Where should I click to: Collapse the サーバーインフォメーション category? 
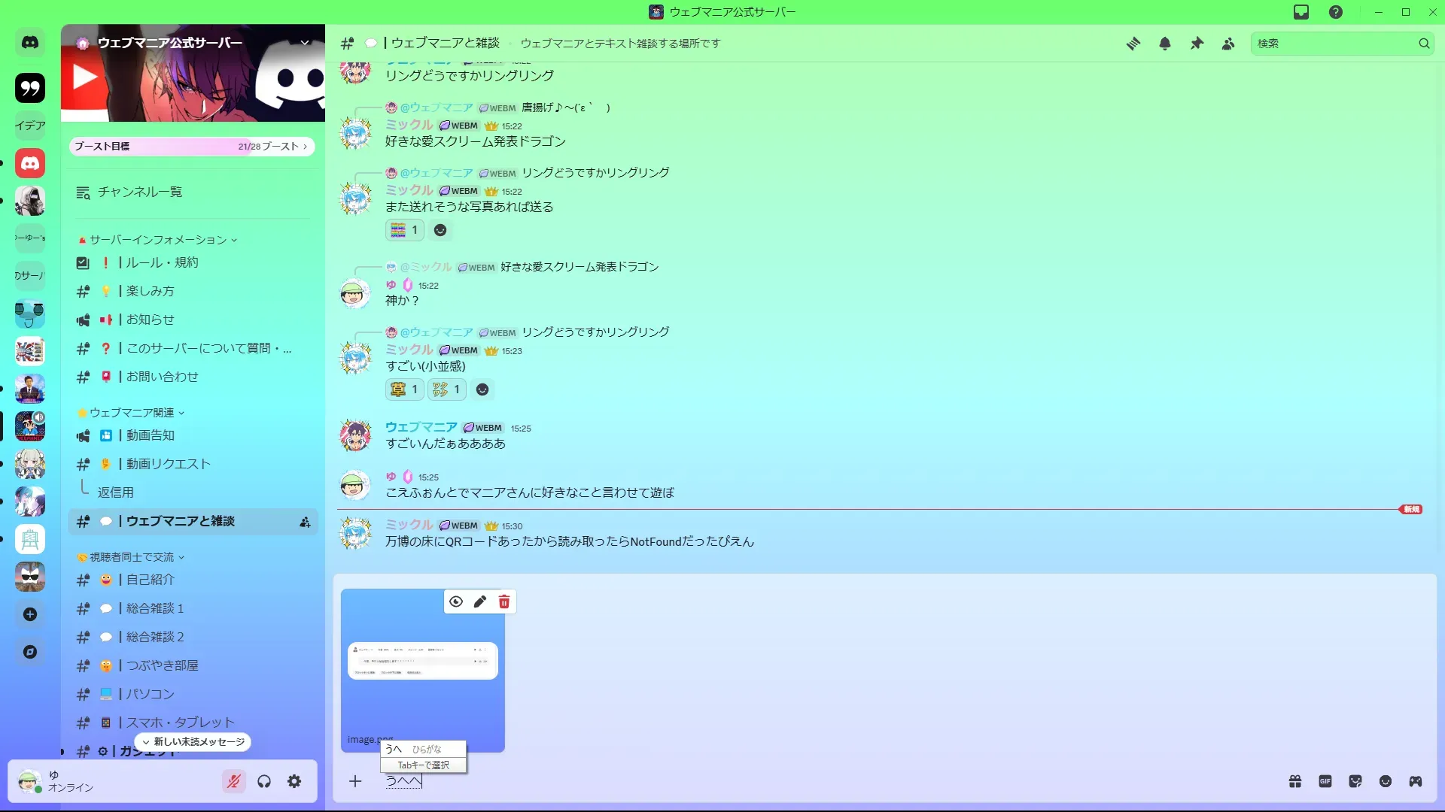(158, 240)
